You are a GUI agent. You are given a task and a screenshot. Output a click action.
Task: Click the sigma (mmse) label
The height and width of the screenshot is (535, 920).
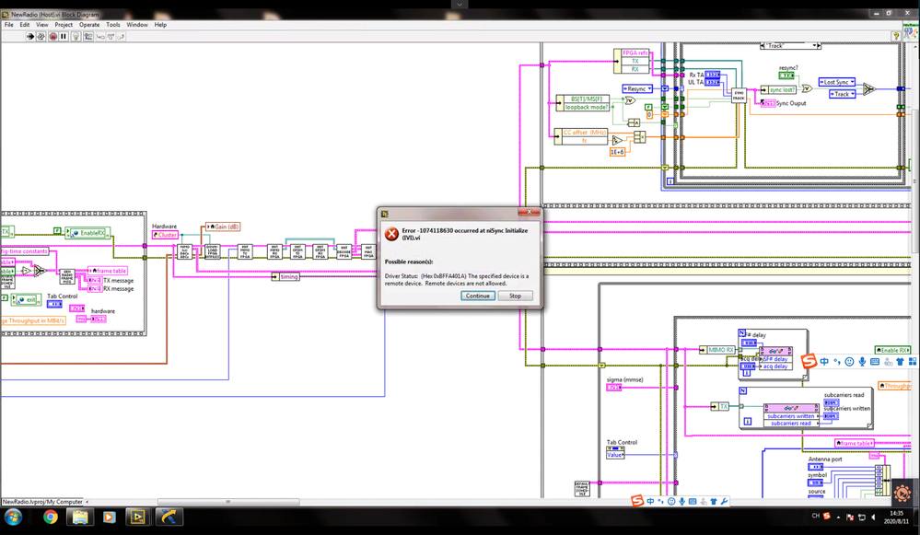625,379
